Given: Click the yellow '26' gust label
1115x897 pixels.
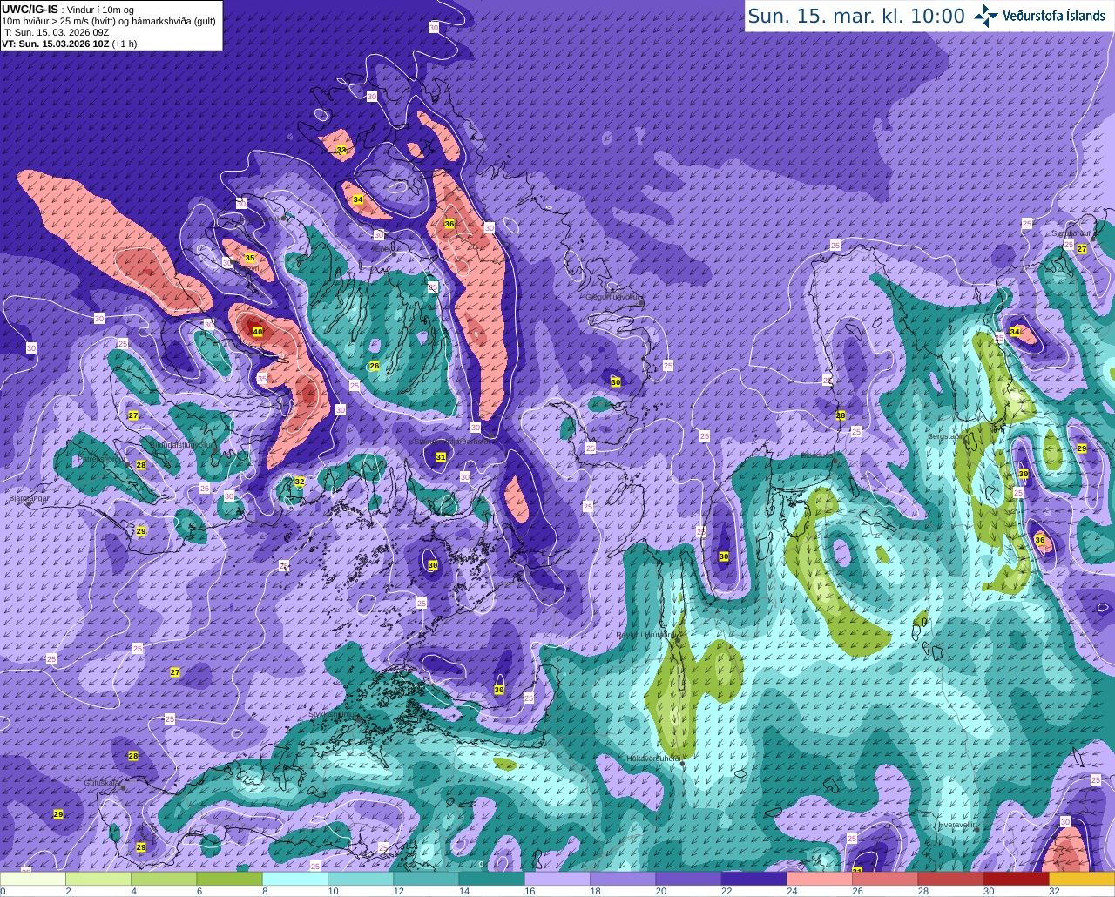Looking at the screenshot, I should pos(375,366).
